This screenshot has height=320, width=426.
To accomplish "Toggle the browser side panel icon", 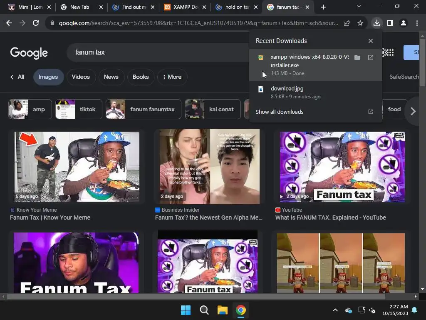I will click(x=390, y=23).
